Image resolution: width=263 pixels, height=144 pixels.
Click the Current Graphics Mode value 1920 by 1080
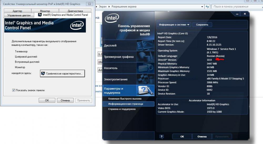[x=214, y=112]
